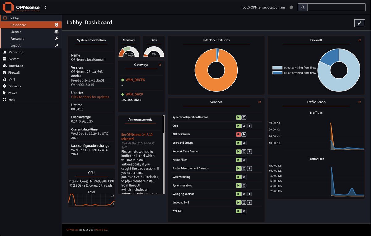Start the DHCPv6 Server service
The height and width of the screenshot is (236, 371).
pyautogui.click(x=244, y=134)
